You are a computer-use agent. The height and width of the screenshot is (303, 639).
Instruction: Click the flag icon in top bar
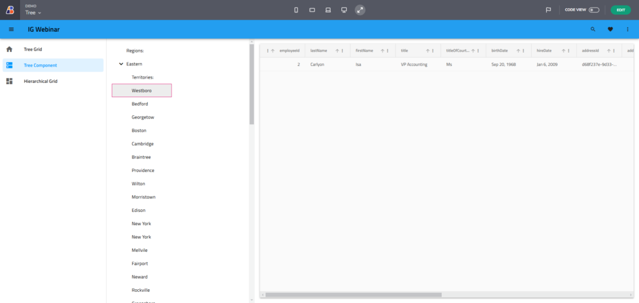click(549, 10)
